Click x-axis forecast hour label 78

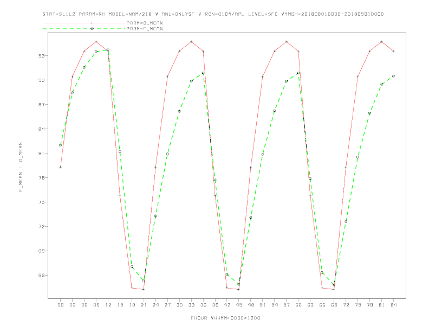[x=369, y=305]
